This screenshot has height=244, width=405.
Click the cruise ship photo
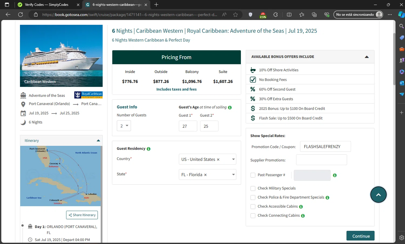click(61, 56)
